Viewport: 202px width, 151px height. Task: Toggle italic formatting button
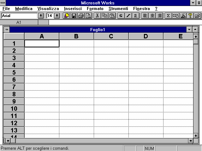click(x=128, y=16)
